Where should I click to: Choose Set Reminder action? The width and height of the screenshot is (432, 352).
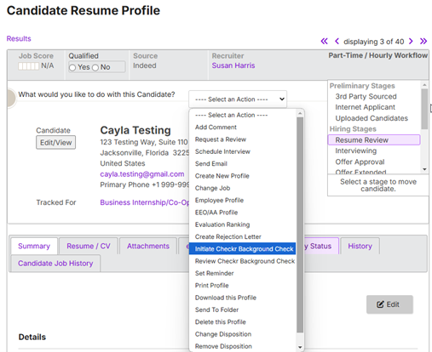215,274
